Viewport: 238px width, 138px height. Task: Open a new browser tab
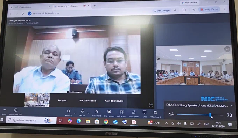(94, 6)
